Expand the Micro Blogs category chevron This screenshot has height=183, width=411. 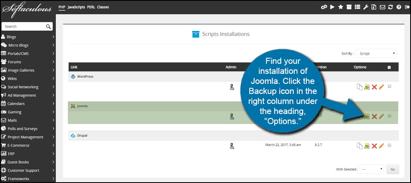[53, 45]
